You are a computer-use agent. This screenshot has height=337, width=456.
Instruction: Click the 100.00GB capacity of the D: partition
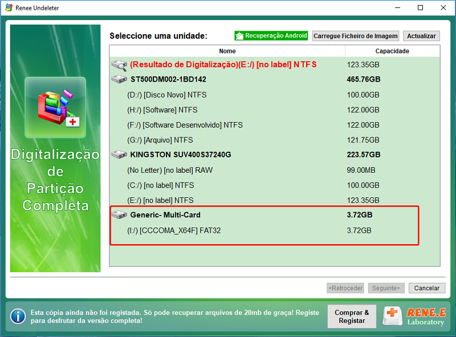click(x=363, y=95)
